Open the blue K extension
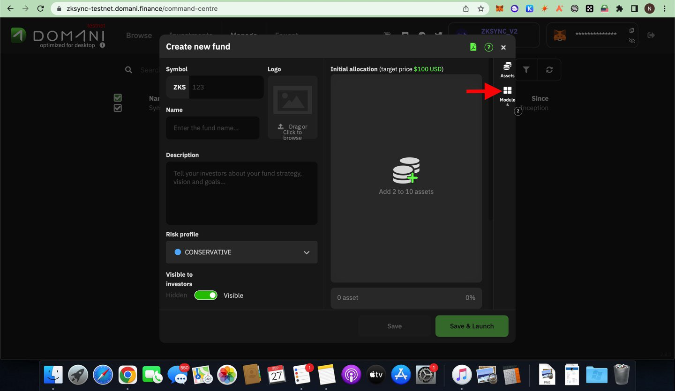This screenshot has width=675, height=391. (530, 8)
